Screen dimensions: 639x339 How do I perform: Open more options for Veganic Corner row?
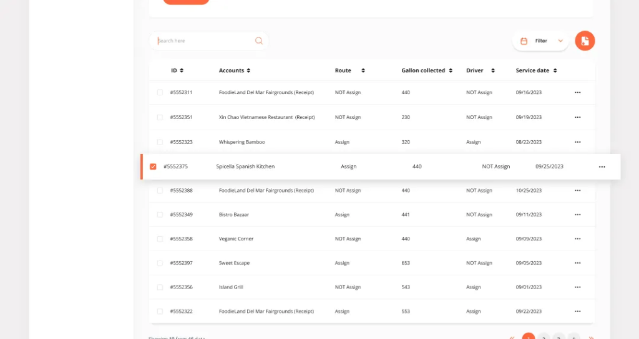coord(577,239)
